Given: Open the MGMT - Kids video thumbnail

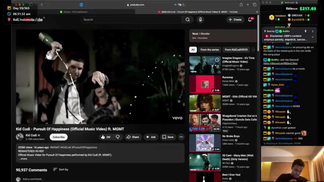Looking at the screenshot, I should pyautogui.click(x=205, y=103).
